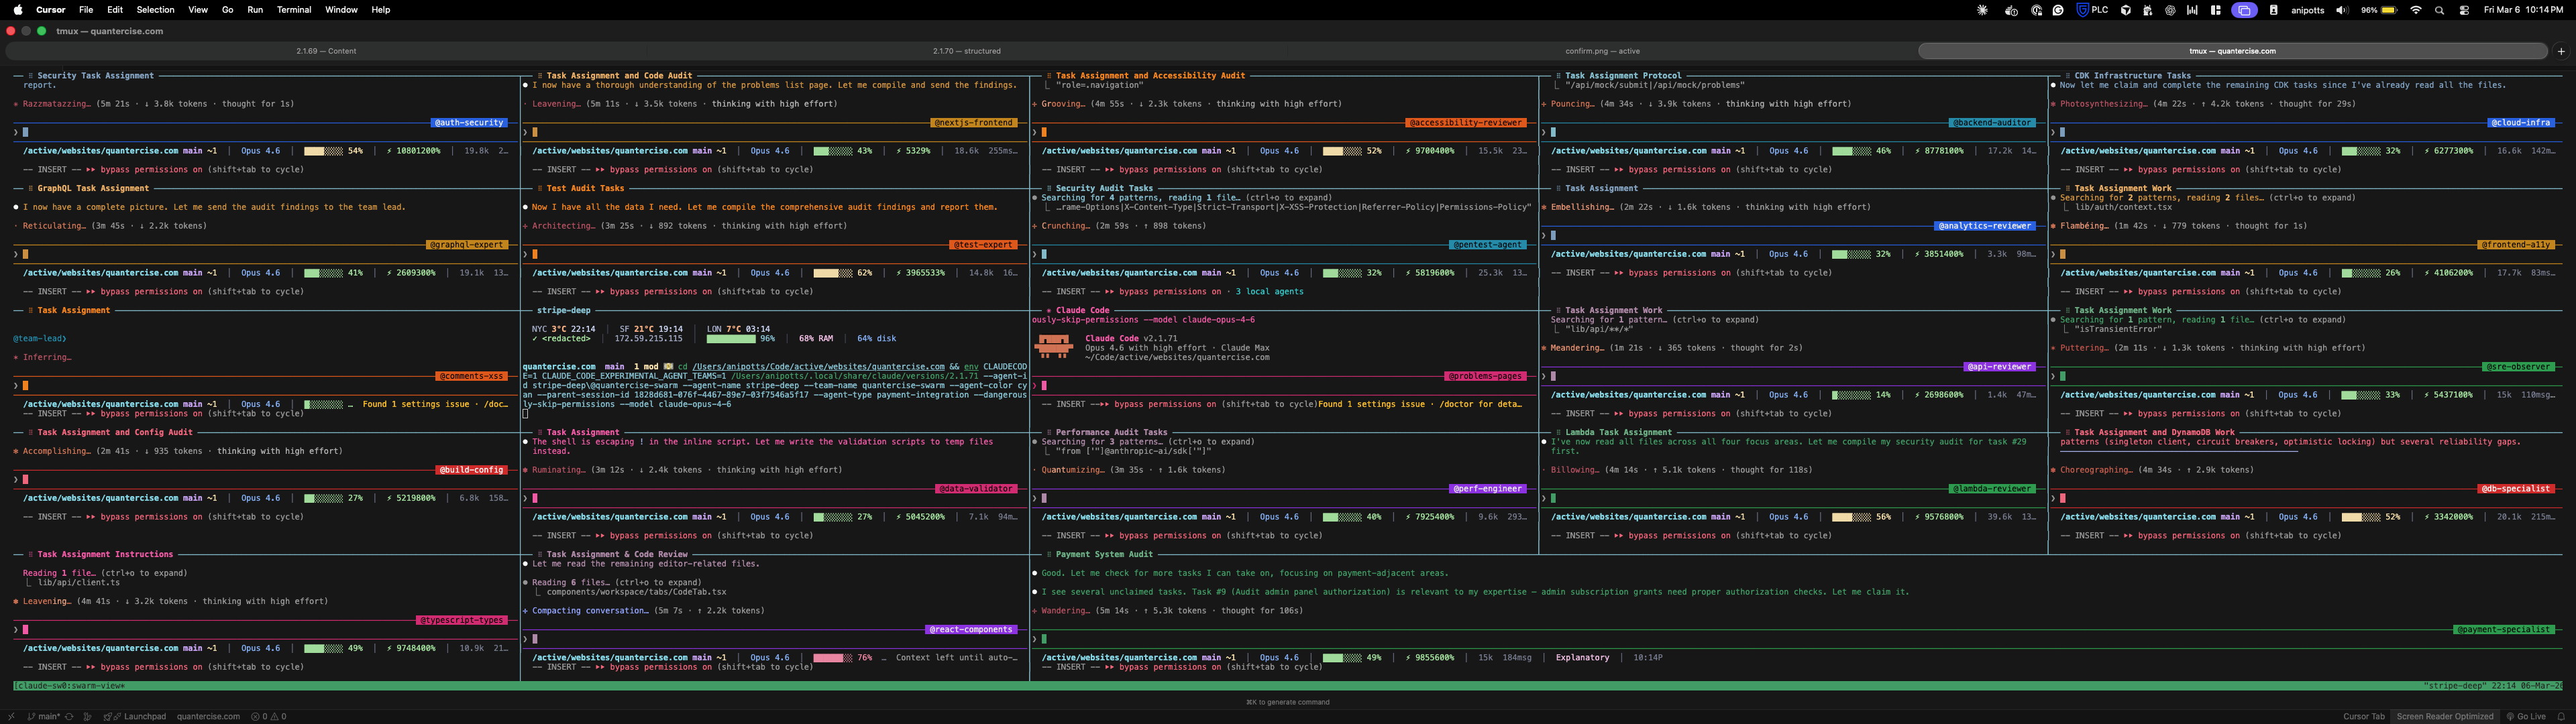This screenshot has height=724, width=2576.
Task: Click Go Live in the status bar
Action: point(2526,716)
